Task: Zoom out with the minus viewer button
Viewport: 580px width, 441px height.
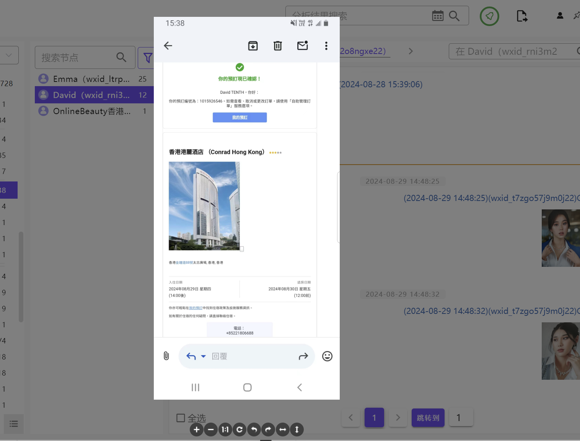Action: point(211,430)
